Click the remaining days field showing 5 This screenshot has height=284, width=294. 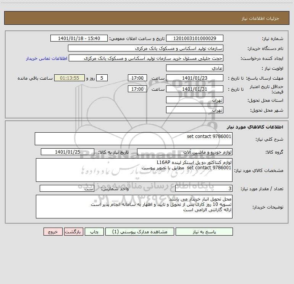(102, 78)
